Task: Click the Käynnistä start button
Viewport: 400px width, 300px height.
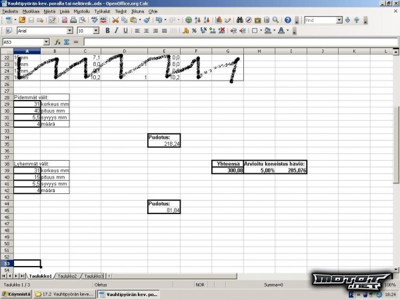Action: pos(16,294)
